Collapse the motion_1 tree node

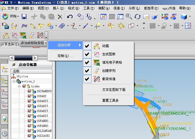tap(14, 81)
